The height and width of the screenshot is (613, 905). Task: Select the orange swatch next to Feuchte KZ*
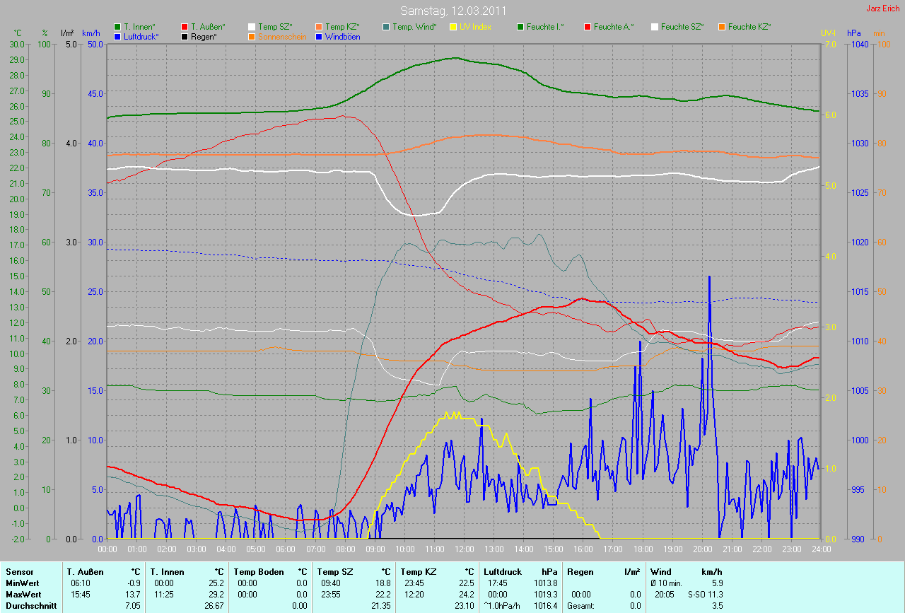tap(723, 27)
